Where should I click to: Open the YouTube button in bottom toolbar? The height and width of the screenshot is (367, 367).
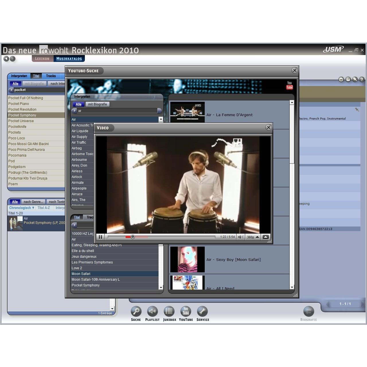click(186, 311)
